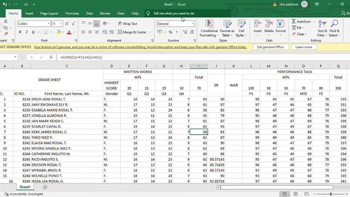Click the Increase Font Size icon
Image resolution: width=350 pixels, height=197 pixels.
67,24
